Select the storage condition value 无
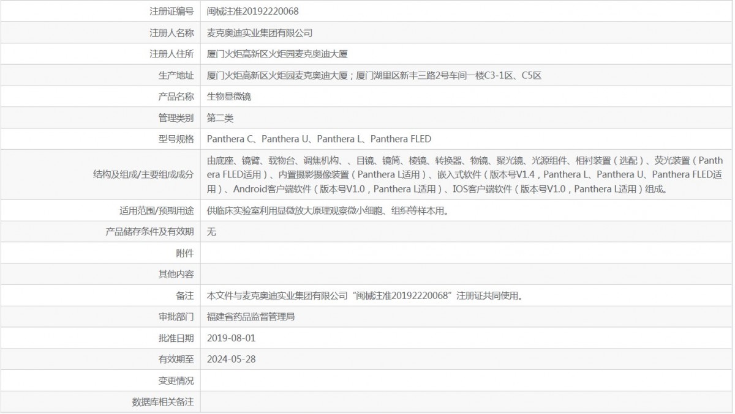The image size is (735, 414). pyautogui.click(x=212, y=232)
